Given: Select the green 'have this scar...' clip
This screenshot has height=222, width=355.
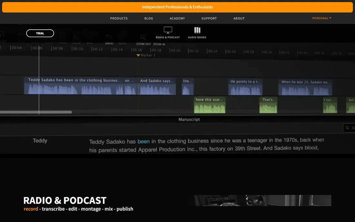Looking at the screenshot, I should pos(210,105).
